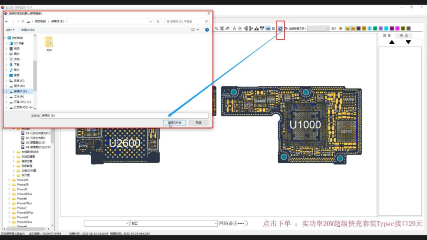The width and height of the screenshot is (427, 240).
Task: Click the left tree horizontal scrollbar
Action: pos(26,229)
